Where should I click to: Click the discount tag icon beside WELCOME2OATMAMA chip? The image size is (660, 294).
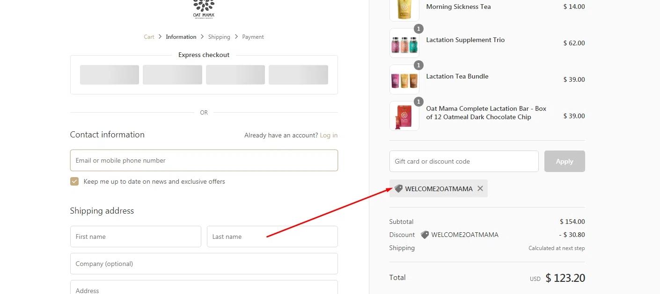tap(398, 189)
